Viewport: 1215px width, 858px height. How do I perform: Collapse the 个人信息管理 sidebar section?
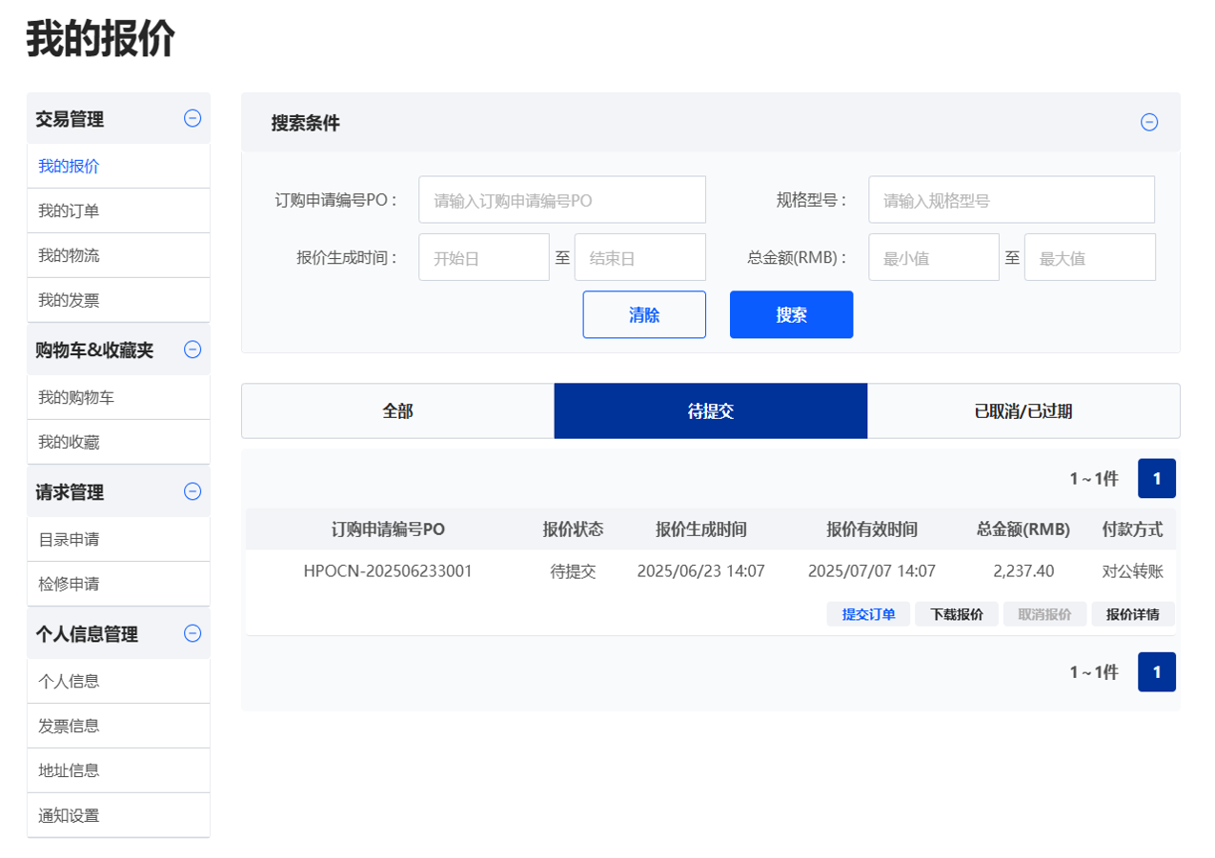(192, 633)
